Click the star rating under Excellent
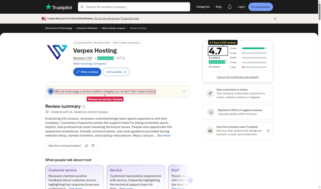Image resolution: width=321 pixels, height=189 pixels. coord(217,62)
